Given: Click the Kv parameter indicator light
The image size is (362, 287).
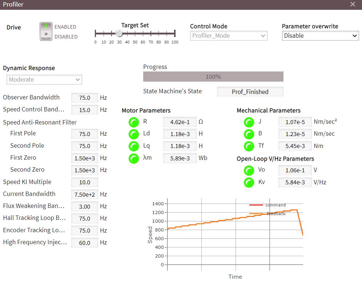Looking at the screenshot, I should tap(249, 183).
